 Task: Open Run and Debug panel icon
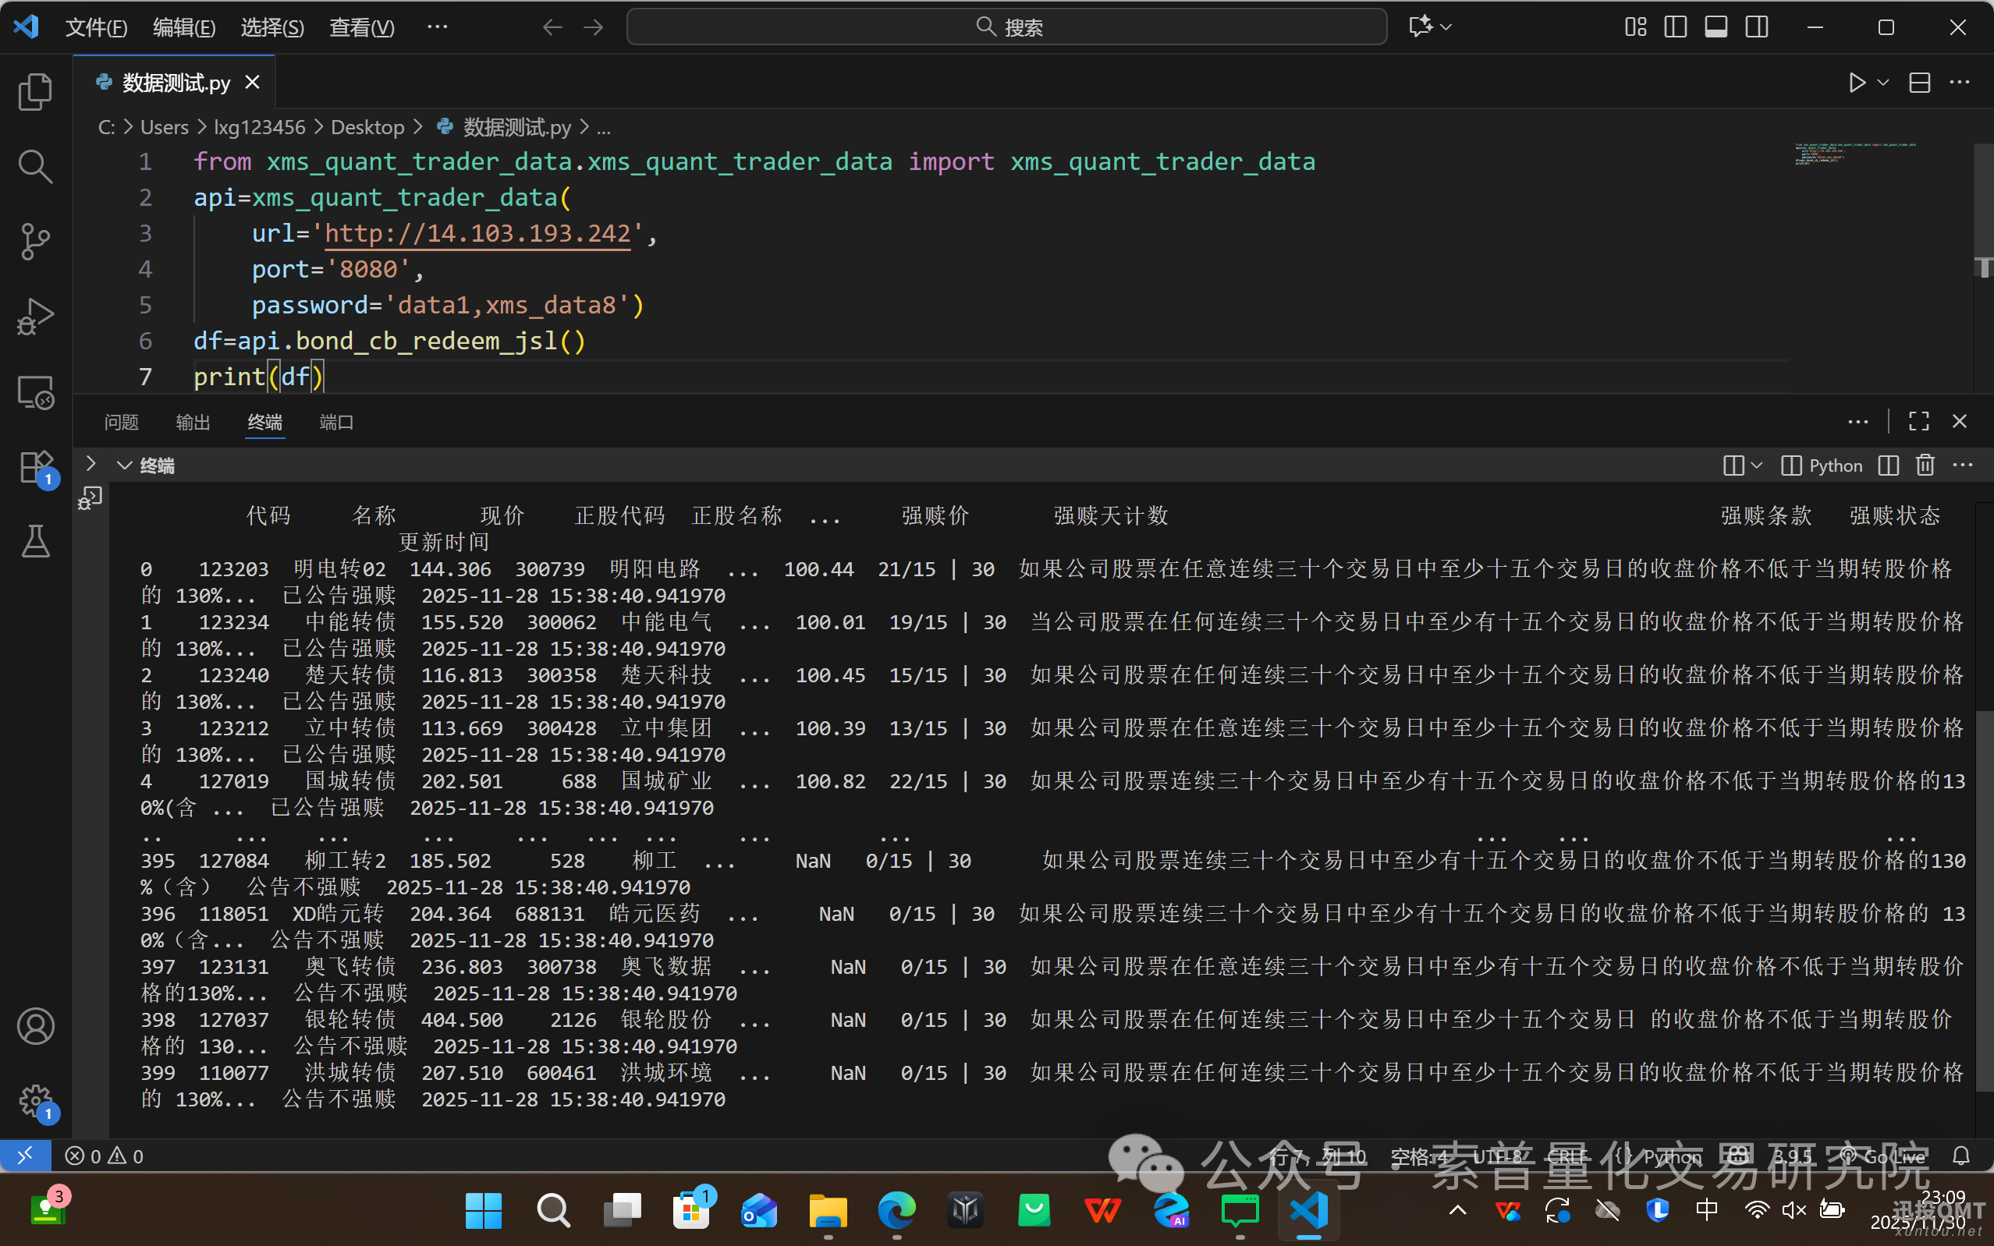35,317
